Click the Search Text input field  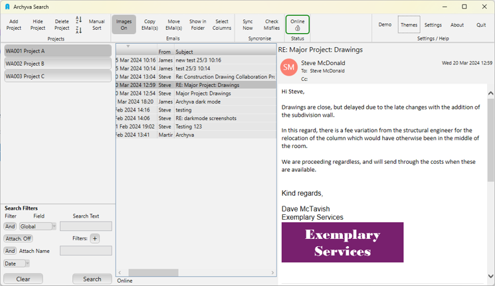tap(86, 226)
